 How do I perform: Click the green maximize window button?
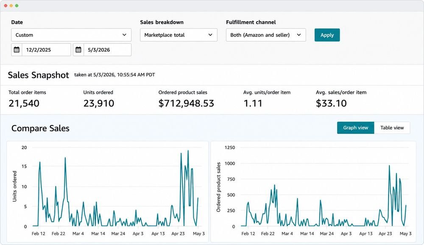point(17,6)
